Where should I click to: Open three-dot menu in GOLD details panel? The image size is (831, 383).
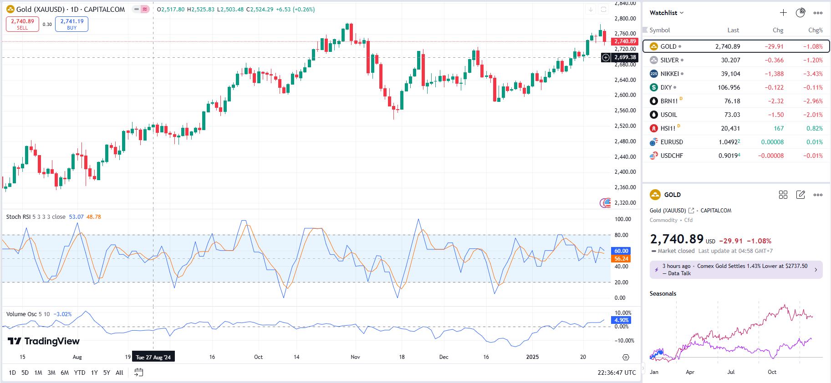(x=818, y=195)
